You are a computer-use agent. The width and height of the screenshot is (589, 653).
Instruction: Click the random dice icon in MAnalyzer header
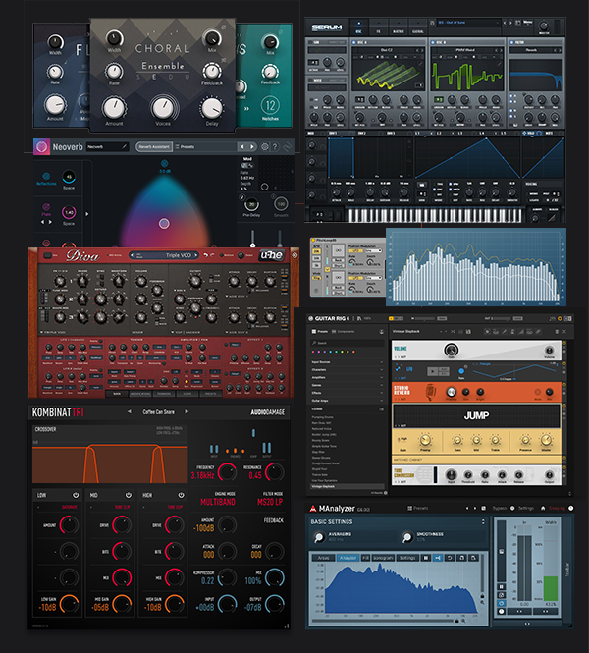click(x=483, y=508)
